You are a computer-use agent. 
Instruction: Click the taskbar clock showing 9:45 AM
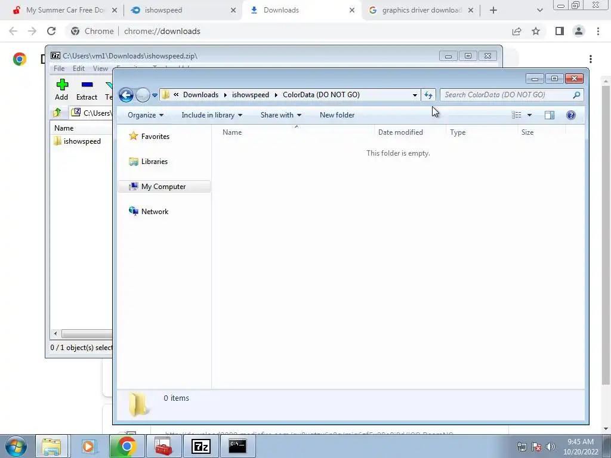pyautogui.click(x=581, y=447)
